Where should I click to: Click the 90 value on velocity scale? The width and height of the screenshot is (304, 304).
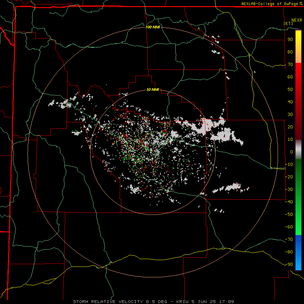pos(290,40)
